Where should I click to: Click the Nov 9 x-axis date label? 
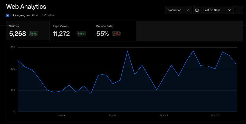[61, 115]
